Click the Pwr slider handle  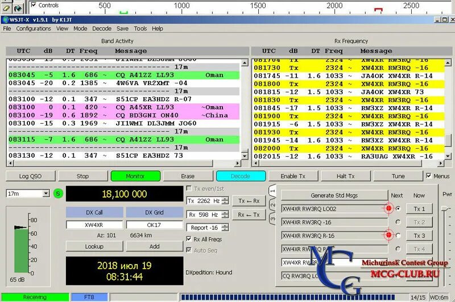point(445,208)
